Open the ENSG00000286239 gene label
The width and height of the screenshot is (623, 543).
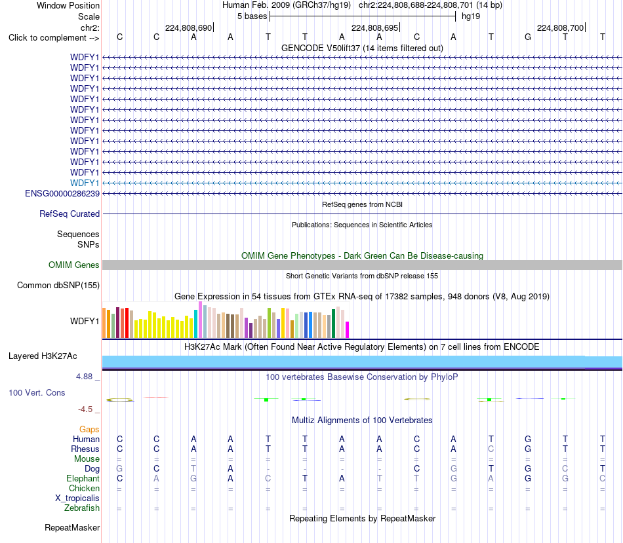62,193
